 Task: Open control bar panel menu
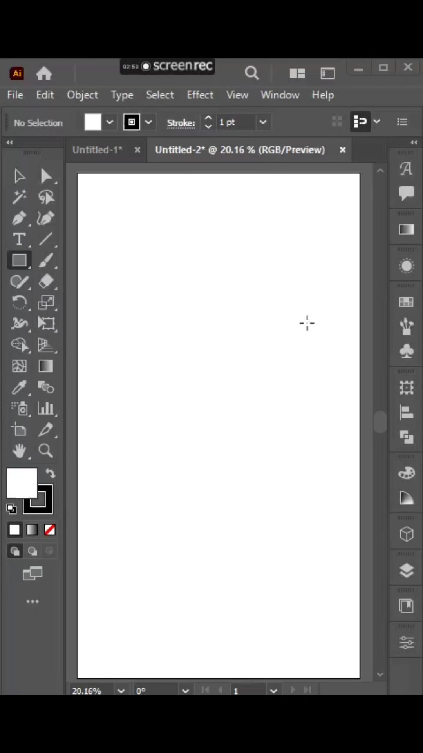(x=402, y=122)
